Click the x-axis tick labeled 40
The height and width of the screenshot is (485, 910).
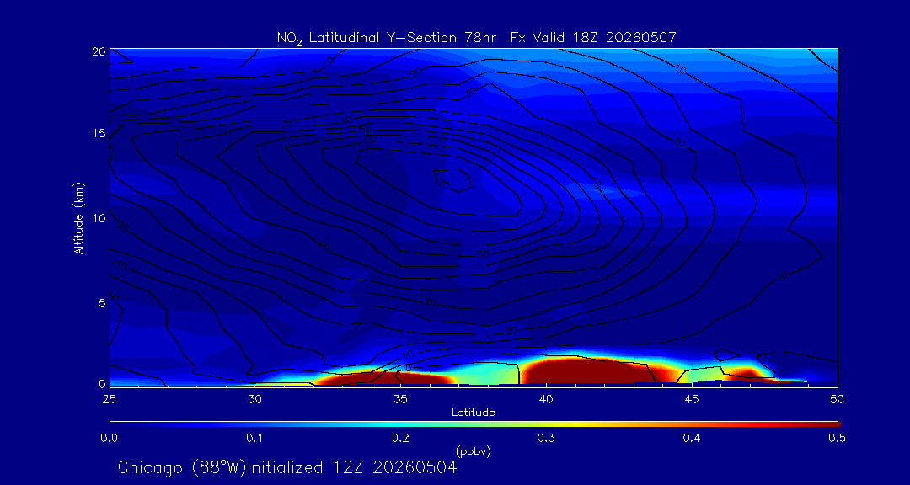click(x=546, y=399)
